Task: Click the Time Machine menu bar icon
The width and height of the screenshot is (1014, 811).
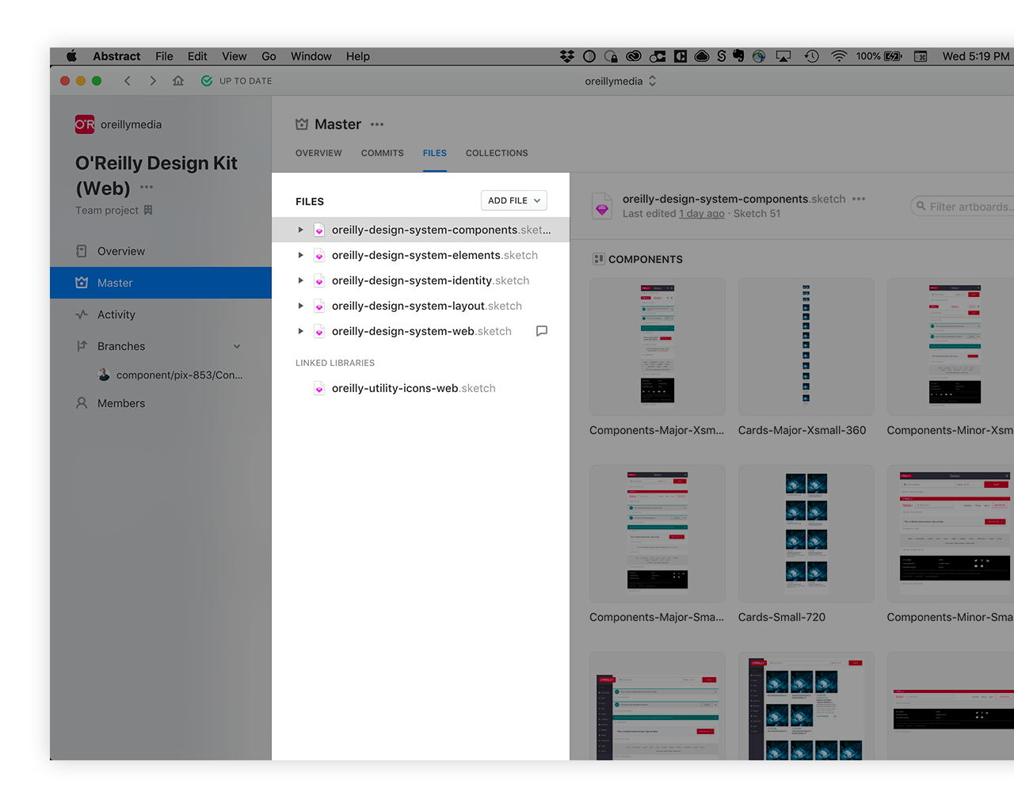Action: pyautogui.click(x=812, y=56)
